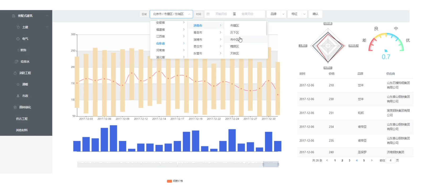Image resolution: width=421 pixels, height=192 pixels.
Task: Click the chart zoom slider's left handle
Action: (263, 164)
